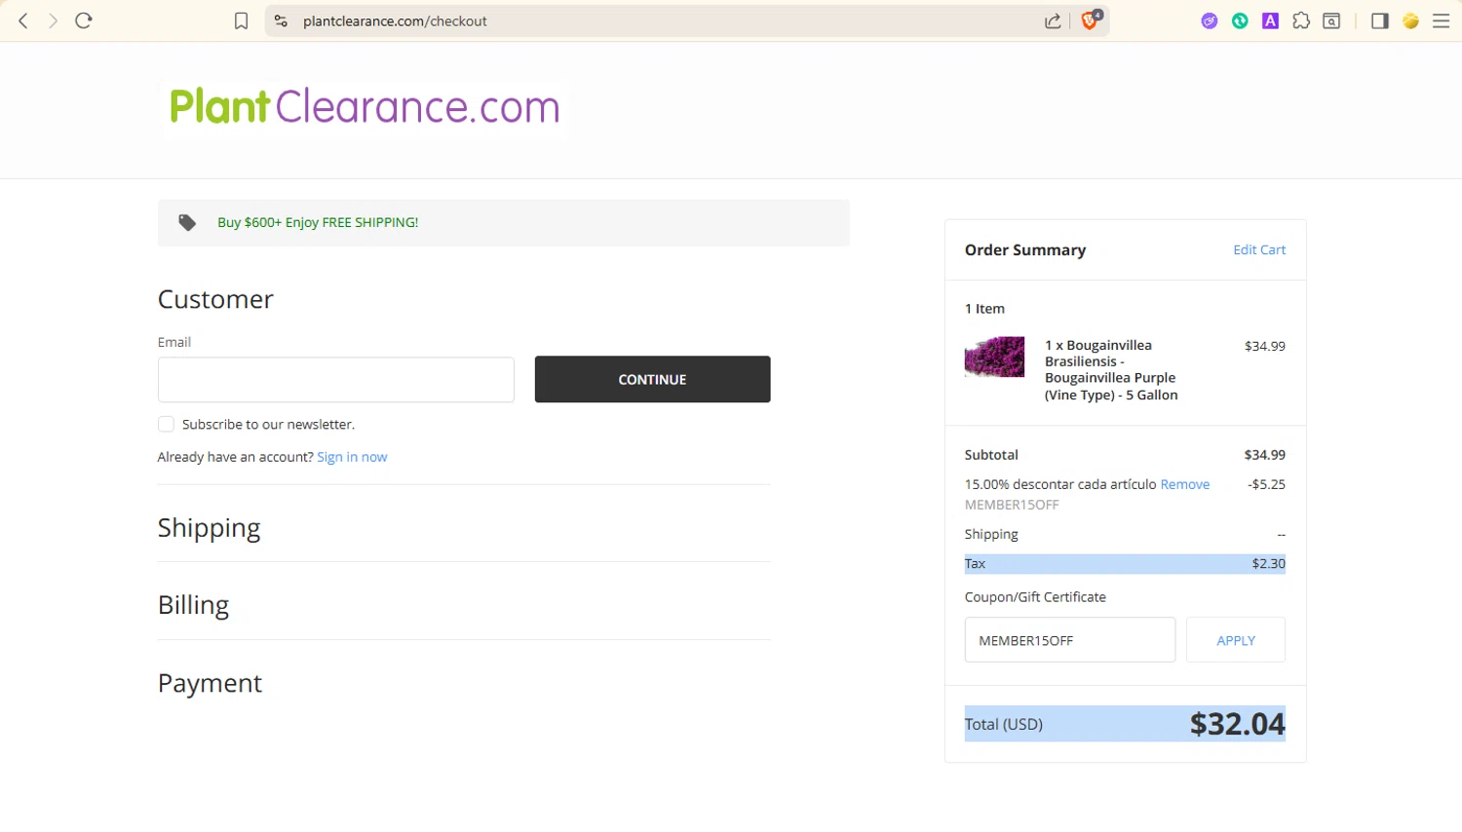Click the Shipping section heading
Screen dimensions: 1462x832
coord(210,527)
